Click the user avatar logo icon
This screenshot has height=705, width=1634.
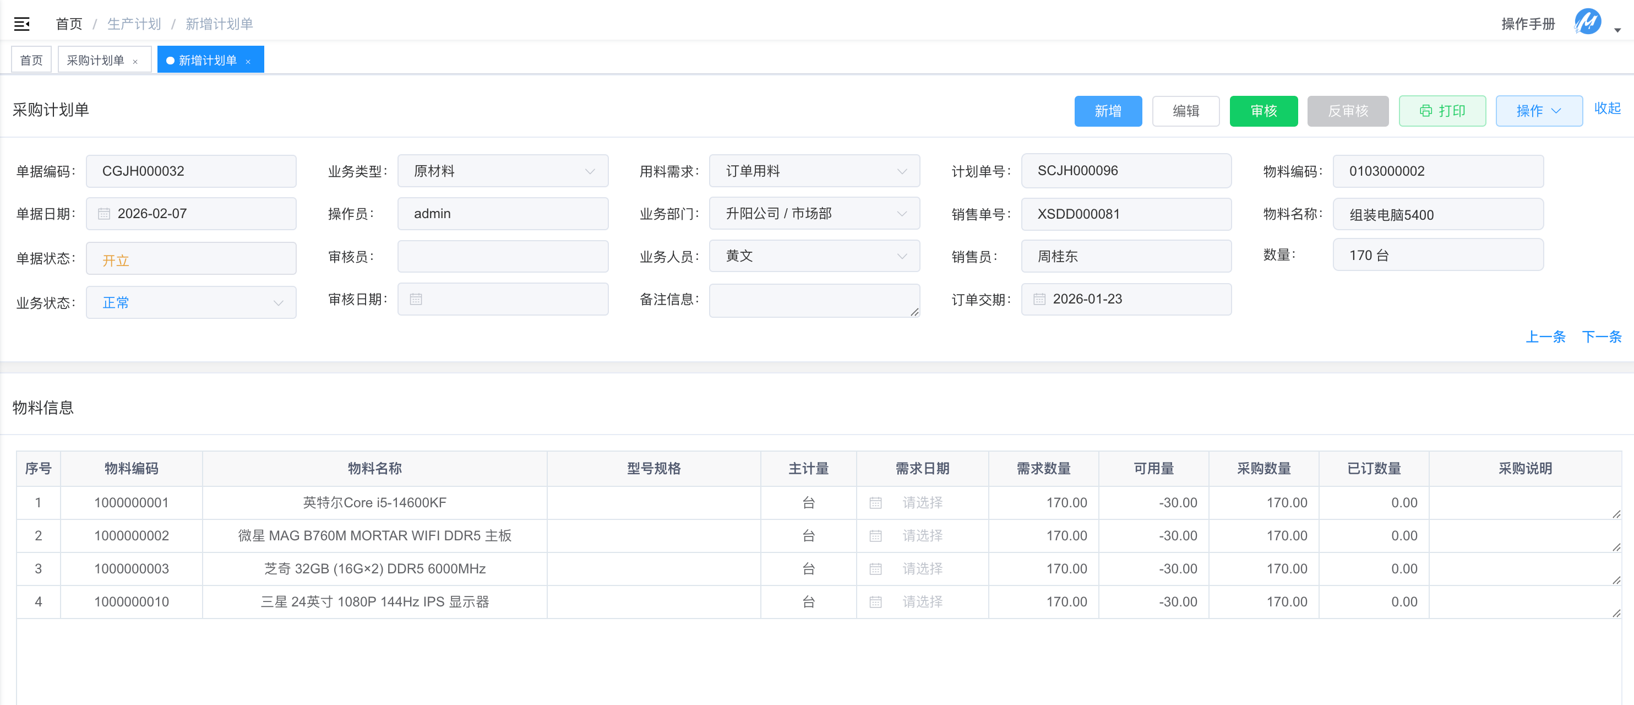click(x=1587, y=23)
